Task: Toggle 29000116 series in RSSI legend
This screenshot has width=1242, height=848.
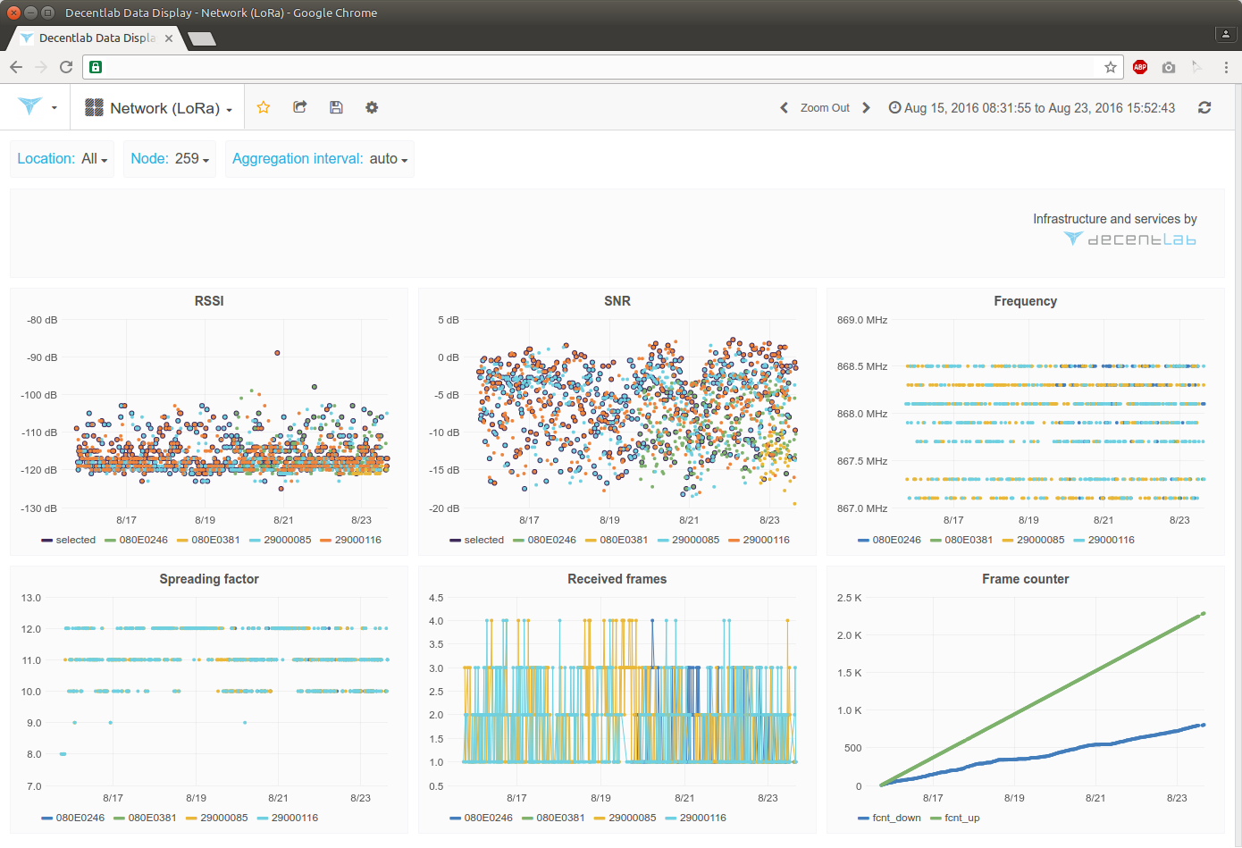Action: 351,540
